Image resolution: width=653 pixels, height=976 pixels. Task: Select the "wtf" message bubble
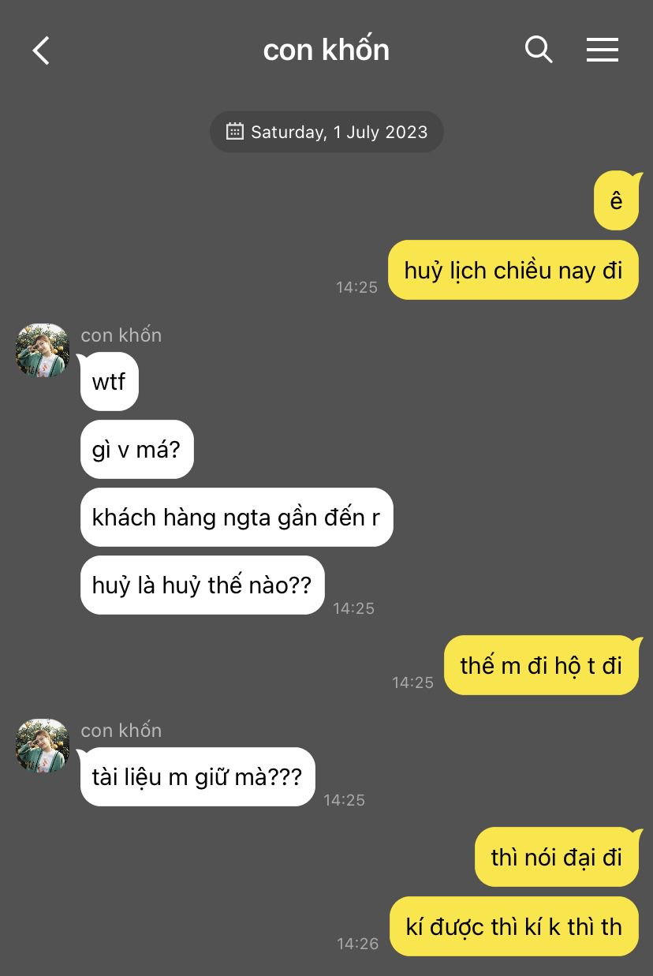click(x=109, y=382)
